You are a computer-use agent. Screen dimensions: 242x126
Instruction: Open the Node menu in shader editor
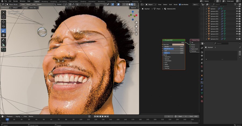point(176,5)
